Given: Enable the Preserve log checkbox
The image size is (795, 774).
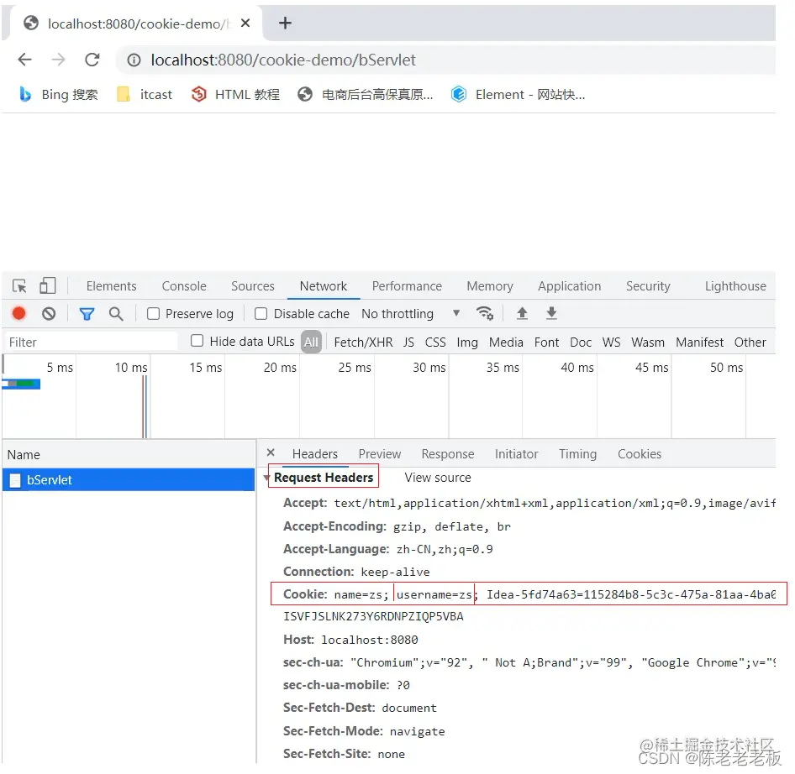Looking at the screenshot, I should [x=153, y=314].
